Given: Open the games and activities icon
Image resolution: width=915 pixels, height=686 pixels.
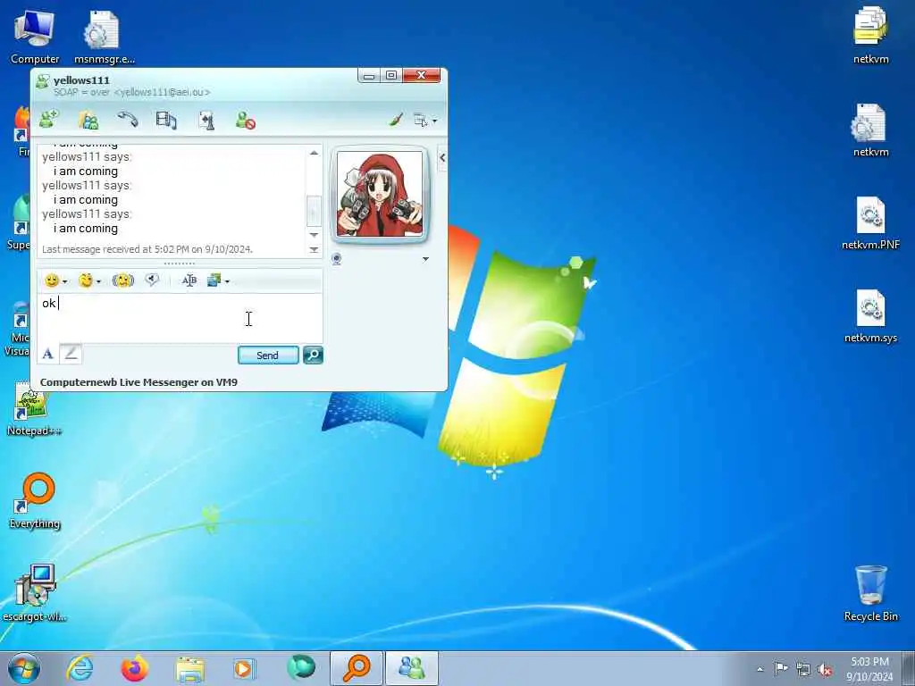Looking at the screenshot, I should (206, 121).
